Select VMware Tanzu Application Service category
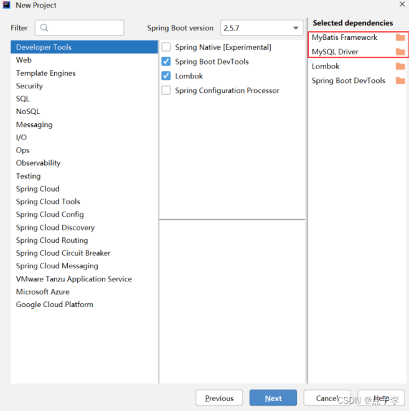 click(x=84, y=278)
